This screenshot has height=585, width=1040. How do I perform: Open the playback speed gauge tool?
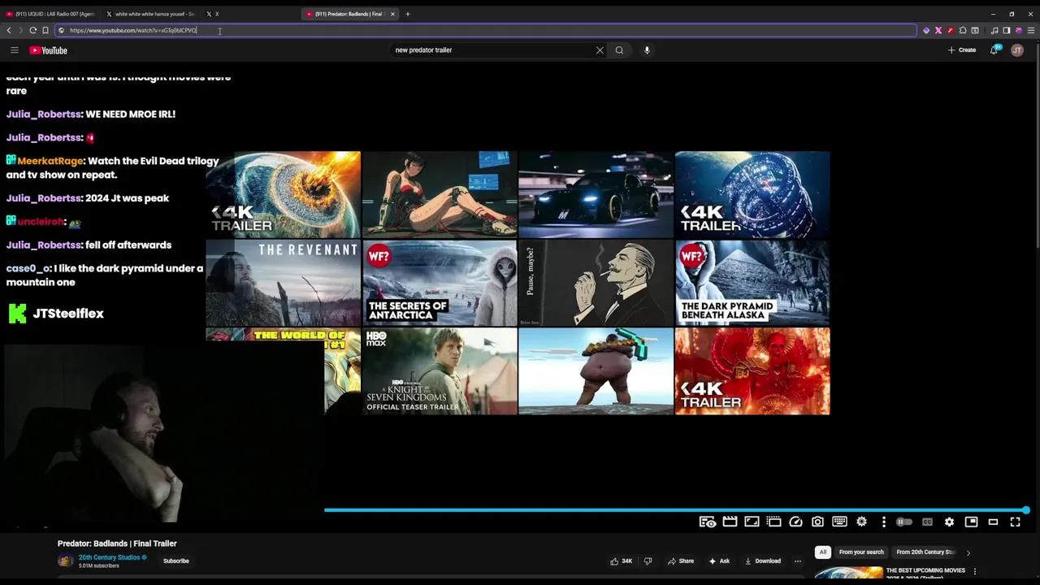[795, 522]
